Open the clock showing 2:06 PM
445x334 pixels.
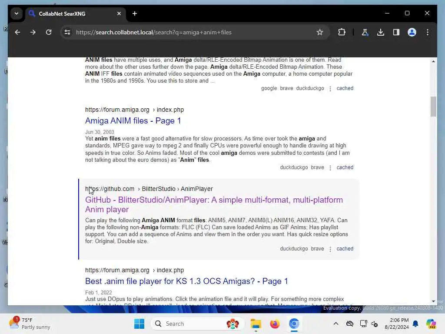point(397,324)
